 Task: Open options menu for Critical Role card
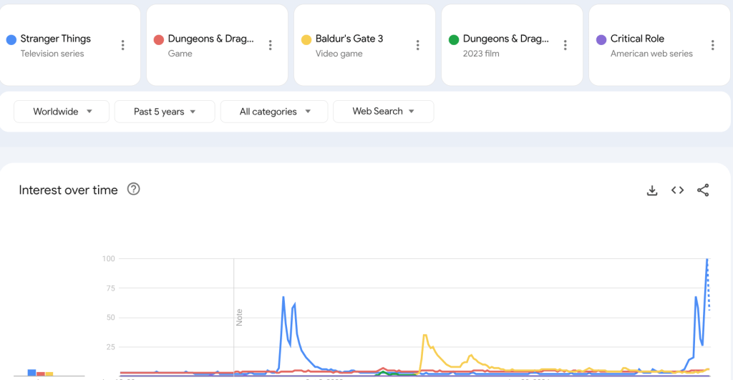point(713,45)
